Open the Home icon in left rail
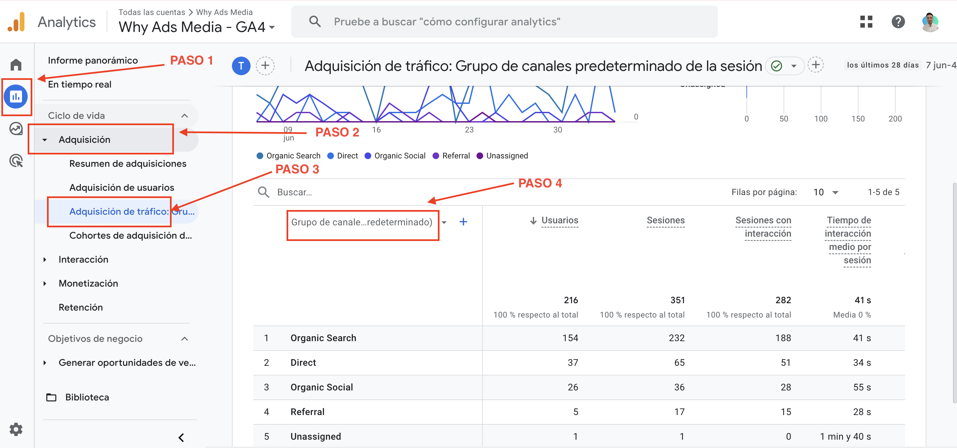 tap(16, 65)
